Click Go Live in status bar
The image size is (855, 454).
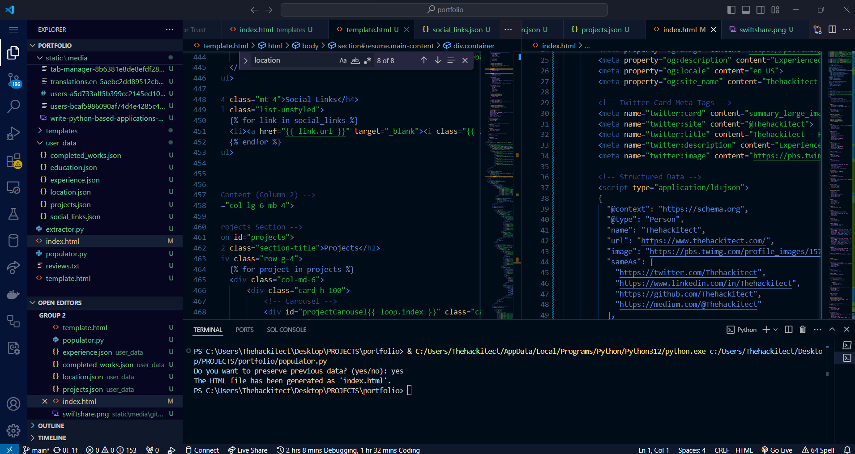tap(777, 450)
